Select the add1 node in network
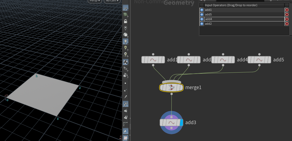 (153, 60)
